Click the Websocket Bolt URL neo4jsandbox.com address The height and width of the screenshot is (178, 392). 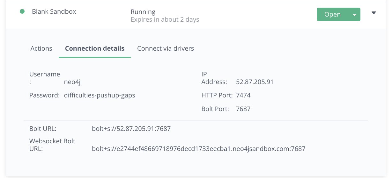(x=198, y=148)
